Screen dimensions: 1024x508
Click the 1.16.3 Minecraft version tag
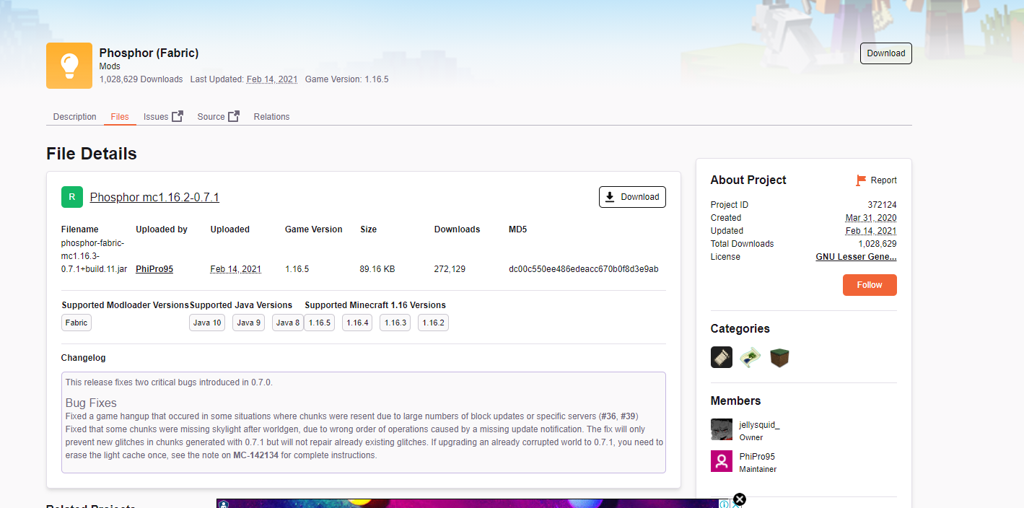395,323
